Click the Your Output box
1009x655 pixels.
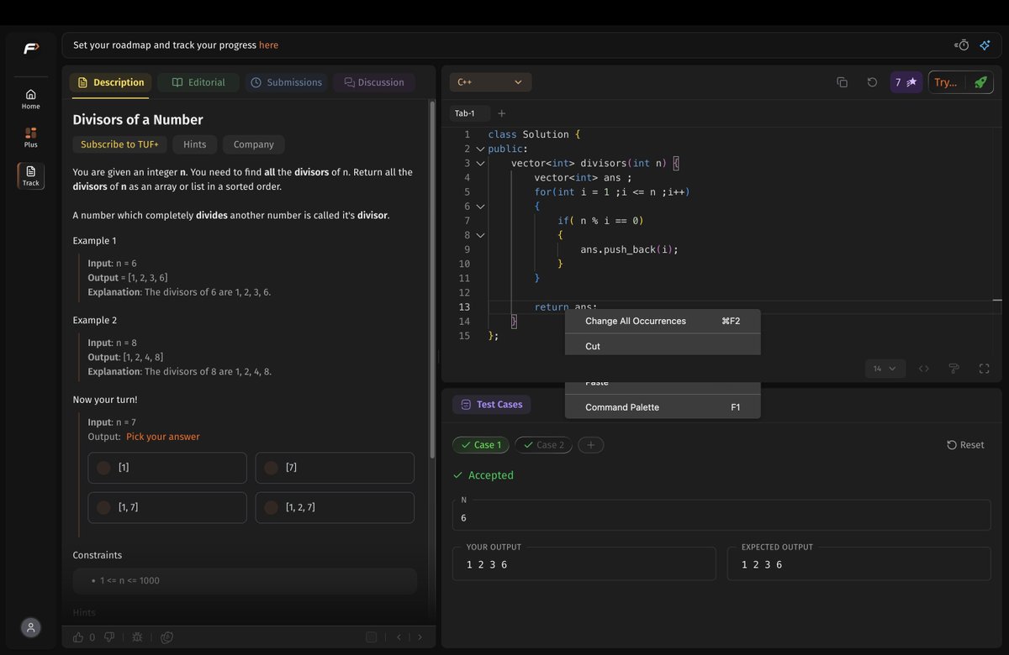pyautogui.click(x=584, y=563)
